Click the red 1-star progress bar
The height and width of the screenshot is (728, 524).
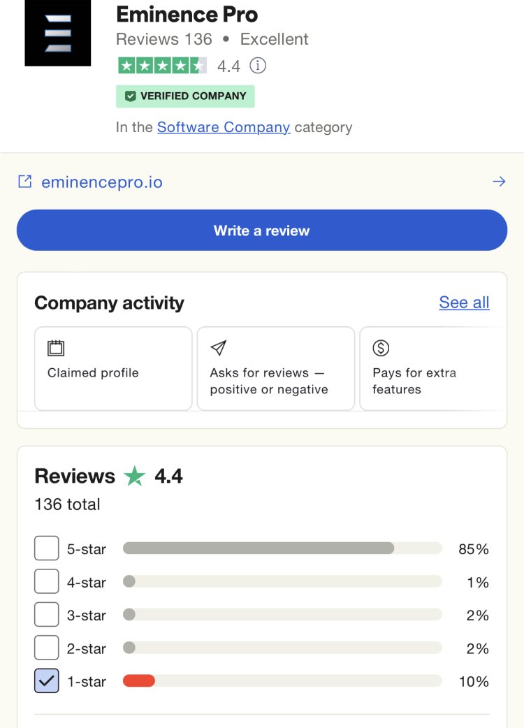click(138, 681)
